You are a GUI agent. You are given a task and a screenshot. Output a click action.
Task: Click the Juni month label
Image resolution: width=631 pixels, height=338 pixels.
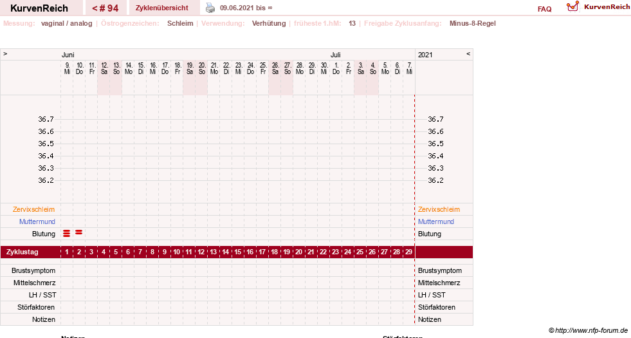68,55
